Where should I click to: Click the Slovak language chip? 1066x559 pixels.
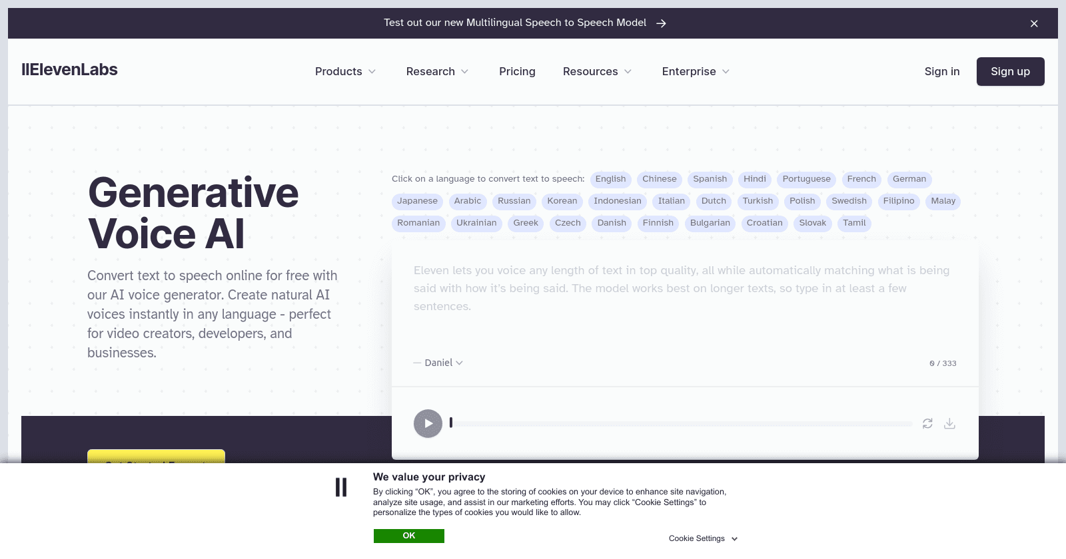coord(813,223)
